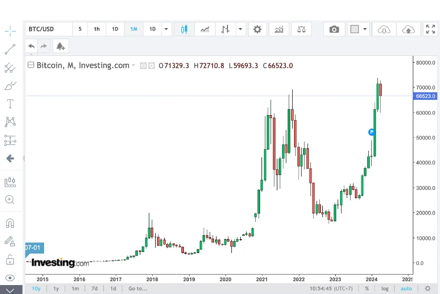Toggle percentage scale %

click(x=367, y=289)
